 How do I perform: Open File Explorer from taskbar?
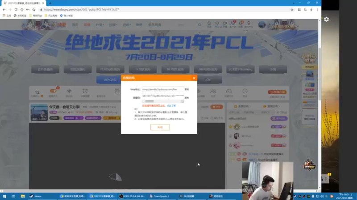point(23,196)
